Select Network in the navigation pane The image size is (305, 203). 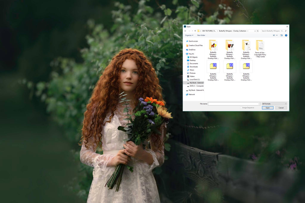(x=190, y=95)
